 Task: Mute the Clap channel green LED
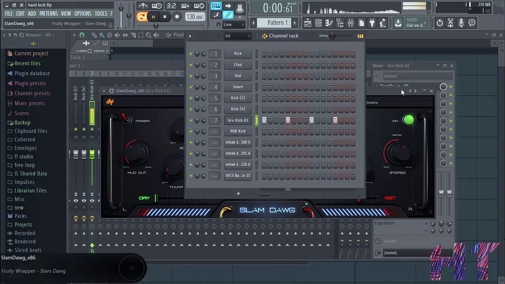pyautogui.click(x=191, y=65)
